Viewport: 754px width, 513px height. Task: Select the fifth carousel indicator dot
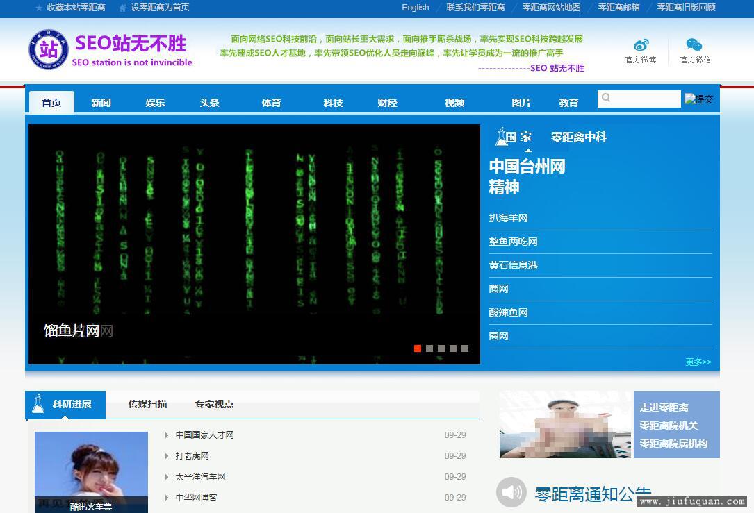(x=464, y=348)
